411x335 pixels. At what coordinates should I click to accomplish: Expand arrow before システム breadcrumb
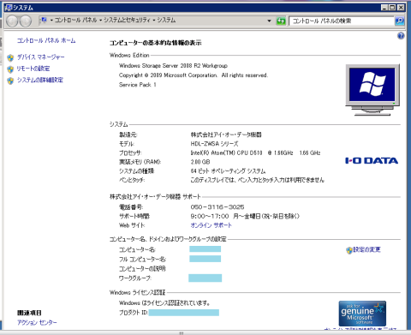[x=154, y=21]
